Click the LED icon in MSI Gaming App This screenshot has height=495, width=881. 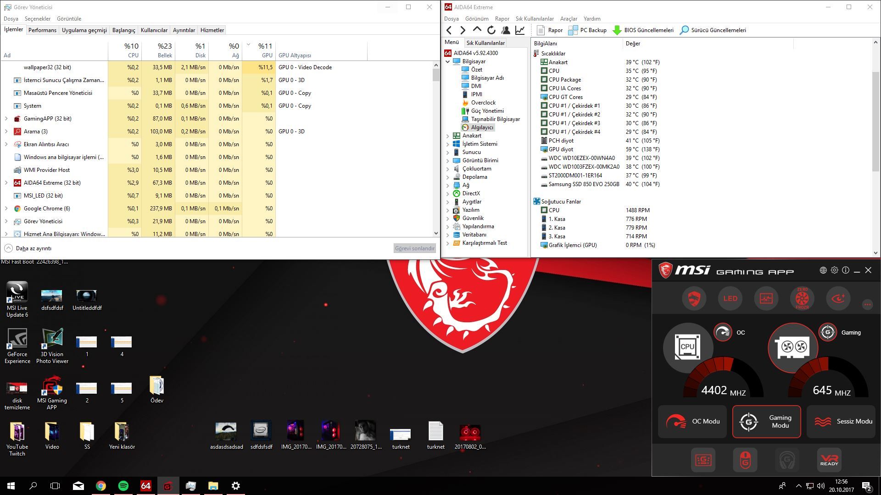[730, 298]
